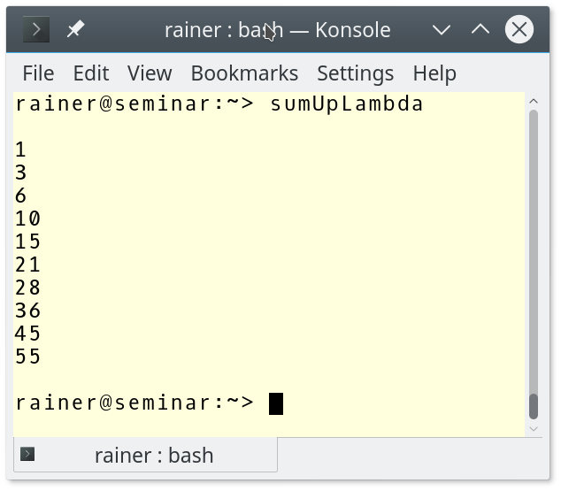Close the Konsole window
561x491 pixels.
(x=519, y=30)
